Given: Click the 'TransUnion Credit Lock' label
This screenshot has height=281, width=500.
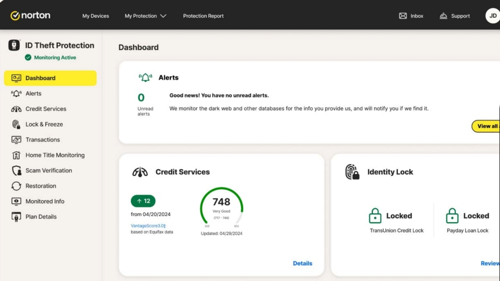Looking at the screenshot, I should (397, 230).
